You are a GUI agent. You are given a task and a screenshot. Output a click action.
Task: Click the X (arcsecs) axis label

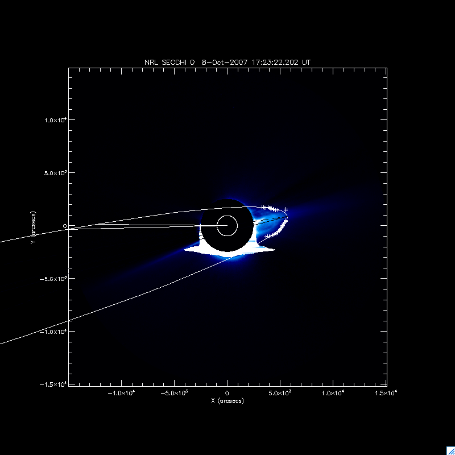[x=227, y=401]
